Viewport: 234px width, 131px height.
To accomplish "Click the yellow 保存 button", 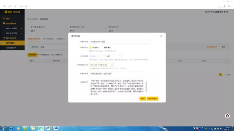I will coord(143,98).
